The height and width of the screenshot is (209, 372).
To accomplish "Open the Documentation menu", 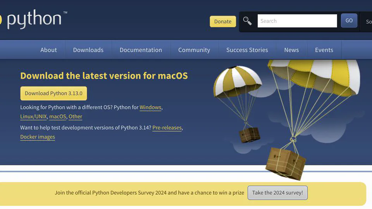I will coord(141,50).
